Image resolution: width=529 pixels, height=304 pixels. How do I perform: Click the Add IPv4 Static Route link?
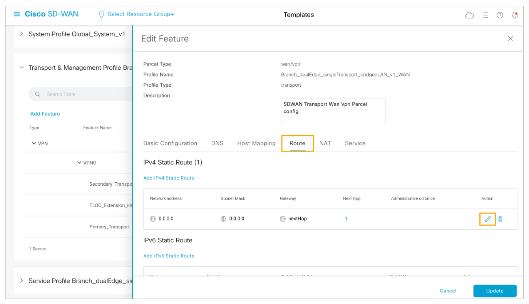(169, 178)
